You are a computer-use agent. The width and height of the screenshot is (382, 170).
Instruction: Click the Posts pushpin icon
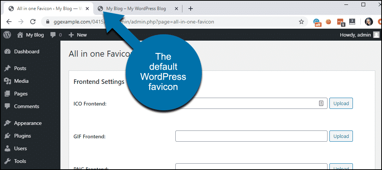click(x=7, y=69)
